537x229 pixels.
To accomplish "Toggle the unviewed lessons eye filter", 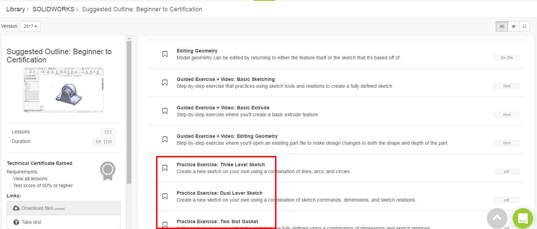I will [514, 26].
